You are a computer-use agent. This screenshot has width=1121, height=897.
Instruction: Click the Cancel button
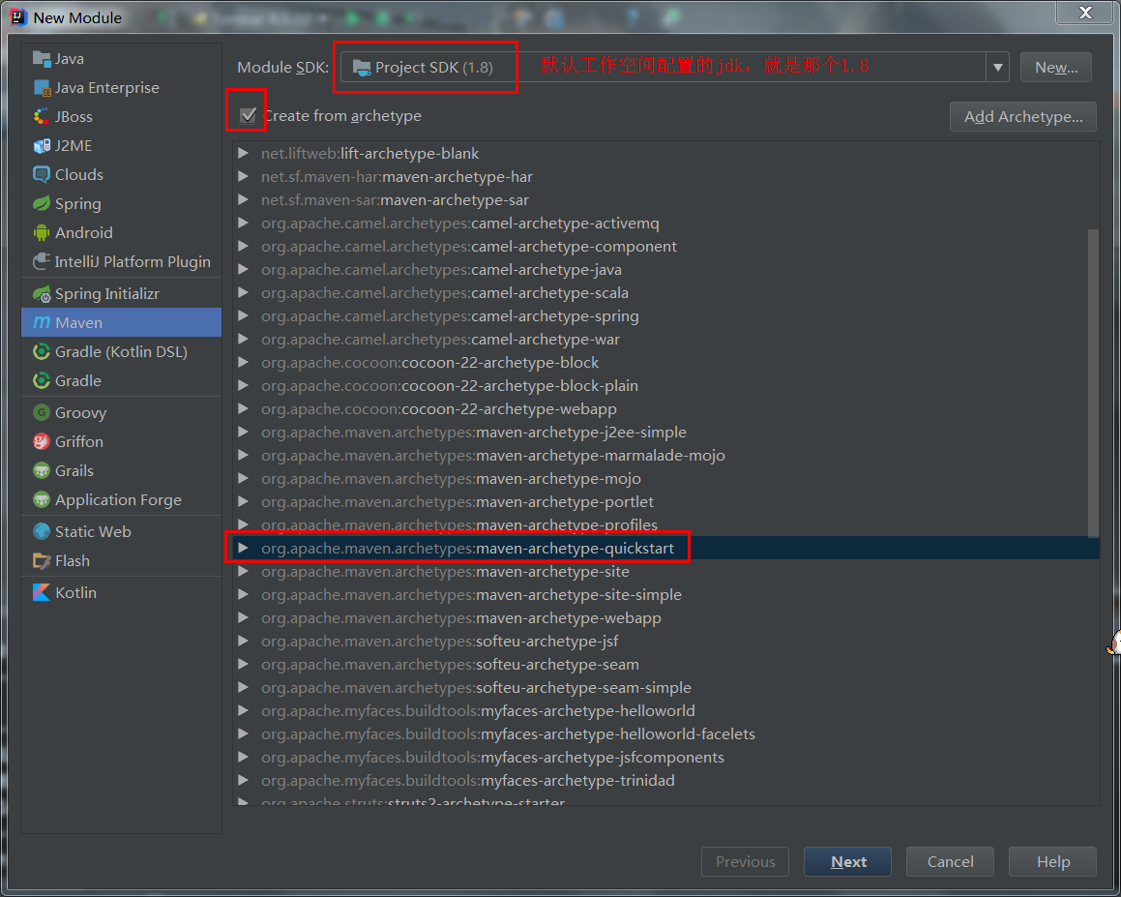[x=950, y=861]
